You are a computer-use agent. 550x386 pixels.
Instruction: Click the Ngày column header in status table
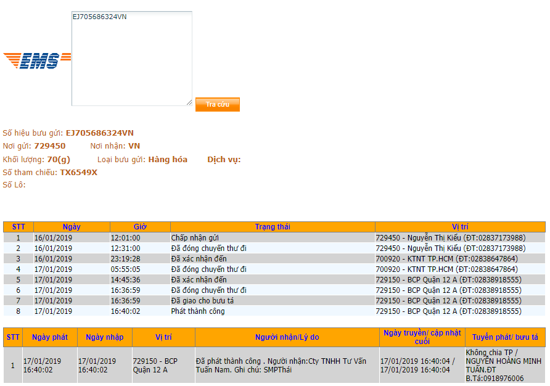point(72,227)
